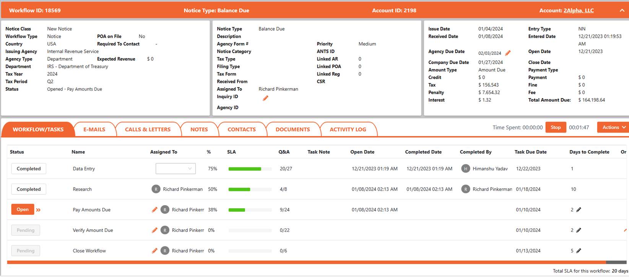The width and height of the screenshot is (629, 277).
Task: Click double-arrow icon next to Open status
Action: (38, 210)
